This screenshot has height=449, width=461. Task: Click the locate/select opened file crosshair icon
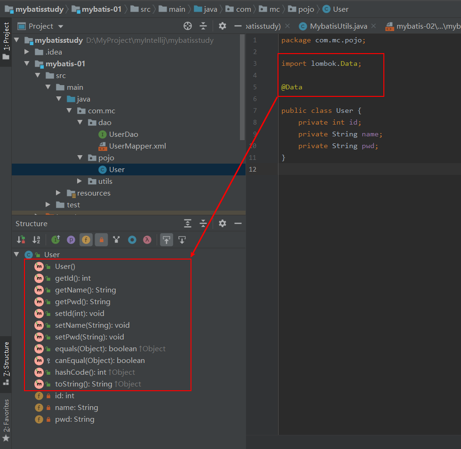coord(188,26)
